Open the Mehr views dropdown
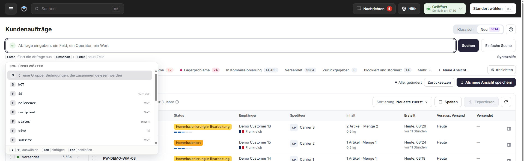This screenshot has height=161, width=524. pos(424,70)
